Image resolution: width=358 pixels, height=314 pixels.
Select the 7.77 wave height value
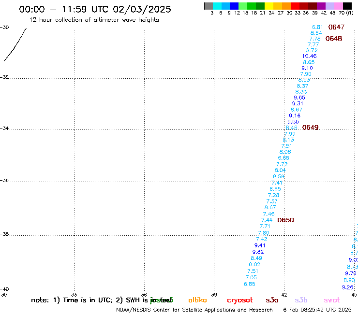pyautogui.click(x=313, y=45)
